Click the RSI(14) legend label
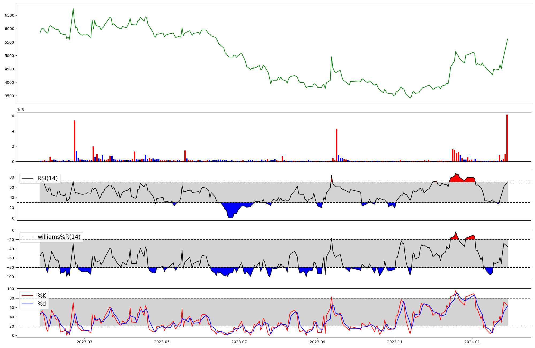This screenshot has height=348, width=535. click(x=47, y=178)
